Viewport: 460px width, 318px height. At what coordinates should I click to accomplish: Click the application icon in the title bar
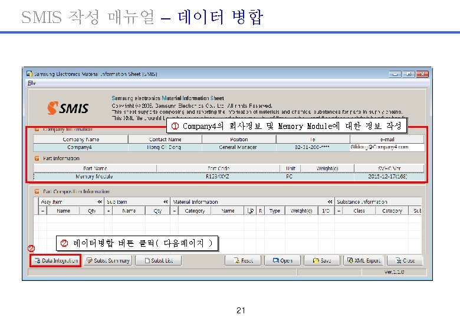29,74
